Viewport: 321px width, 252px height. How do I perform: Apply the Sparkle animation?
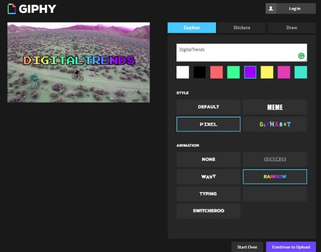tap(275, 159)
